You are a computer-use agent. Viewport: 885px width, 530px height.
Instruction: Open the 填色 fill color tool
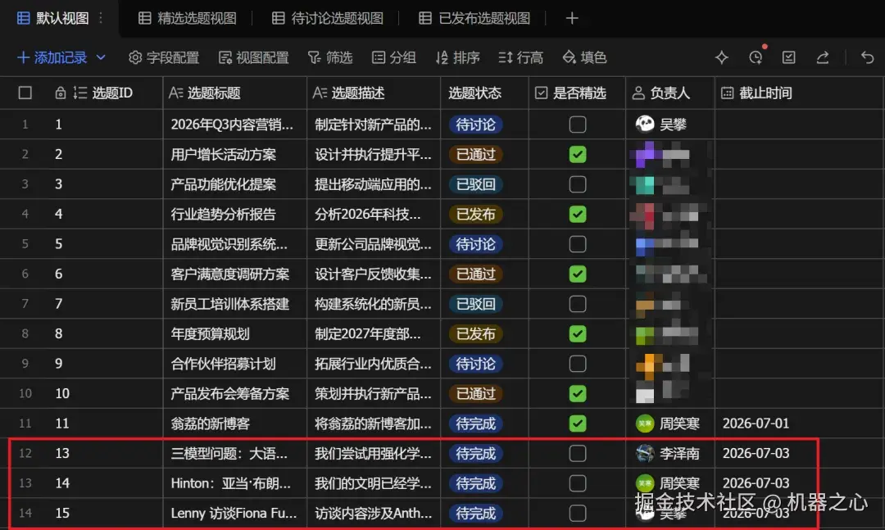(x=584, y=57)
